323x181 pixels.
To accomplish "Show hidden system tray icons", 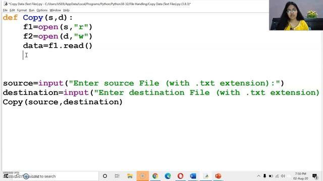I will tap(258, 176).
